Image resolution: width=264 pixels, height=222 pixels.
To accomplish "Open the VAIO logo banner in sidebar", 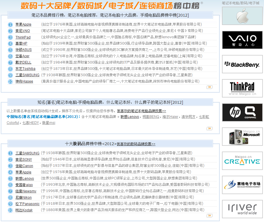I will coord(242,40).
